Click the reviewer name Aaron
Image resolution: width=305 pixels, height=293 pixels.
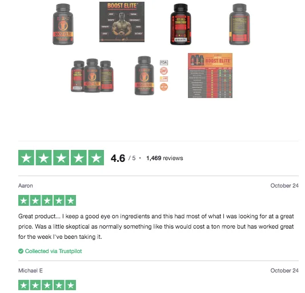[26, 186]
